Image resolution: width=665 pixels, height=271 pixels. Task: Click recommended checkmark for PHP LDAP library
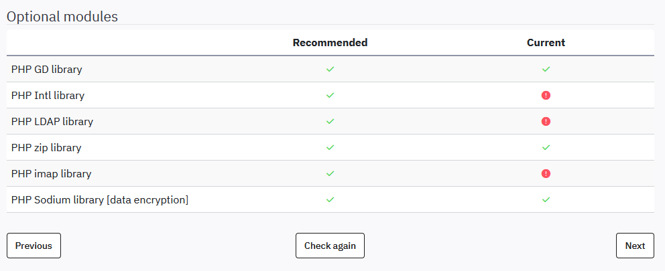[330, 121]
